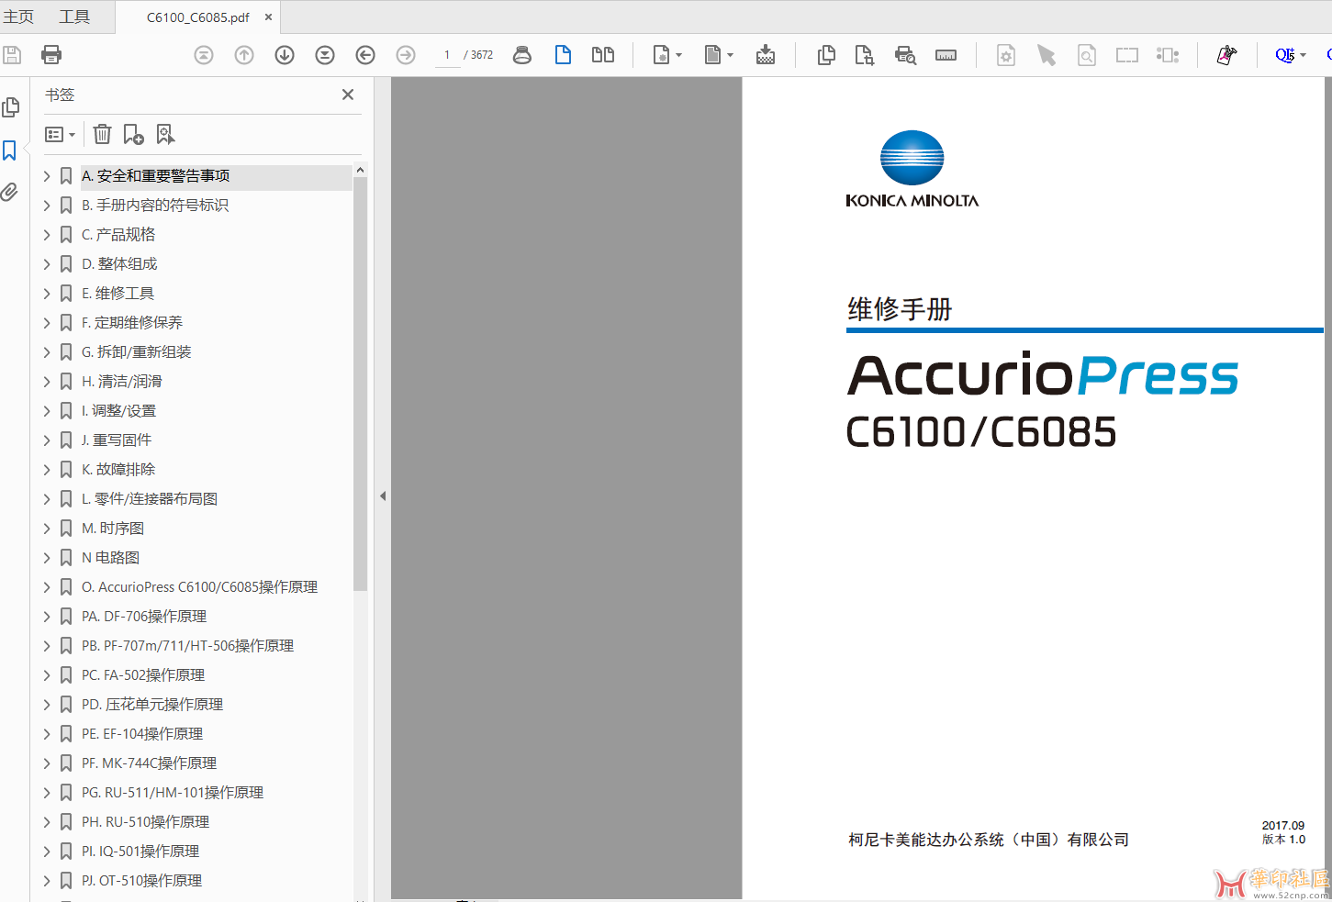Expand 'N 电路图' bookmark chevron

[47, 558]
